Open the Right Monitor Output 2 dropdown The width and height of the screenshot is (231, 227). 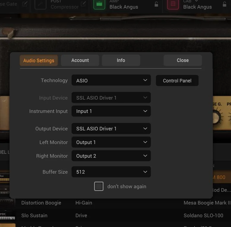pyautogui.click(x=111, y=156)
